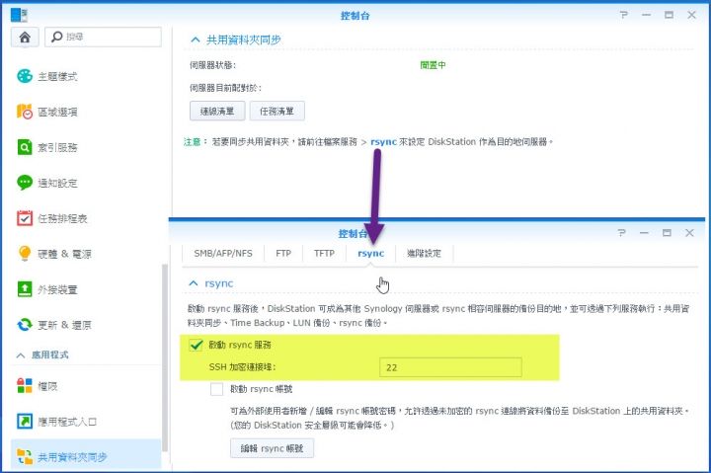
Task: Enable the 啟動 rsync 帳號 checkbox
Action: tap(216, 389)
